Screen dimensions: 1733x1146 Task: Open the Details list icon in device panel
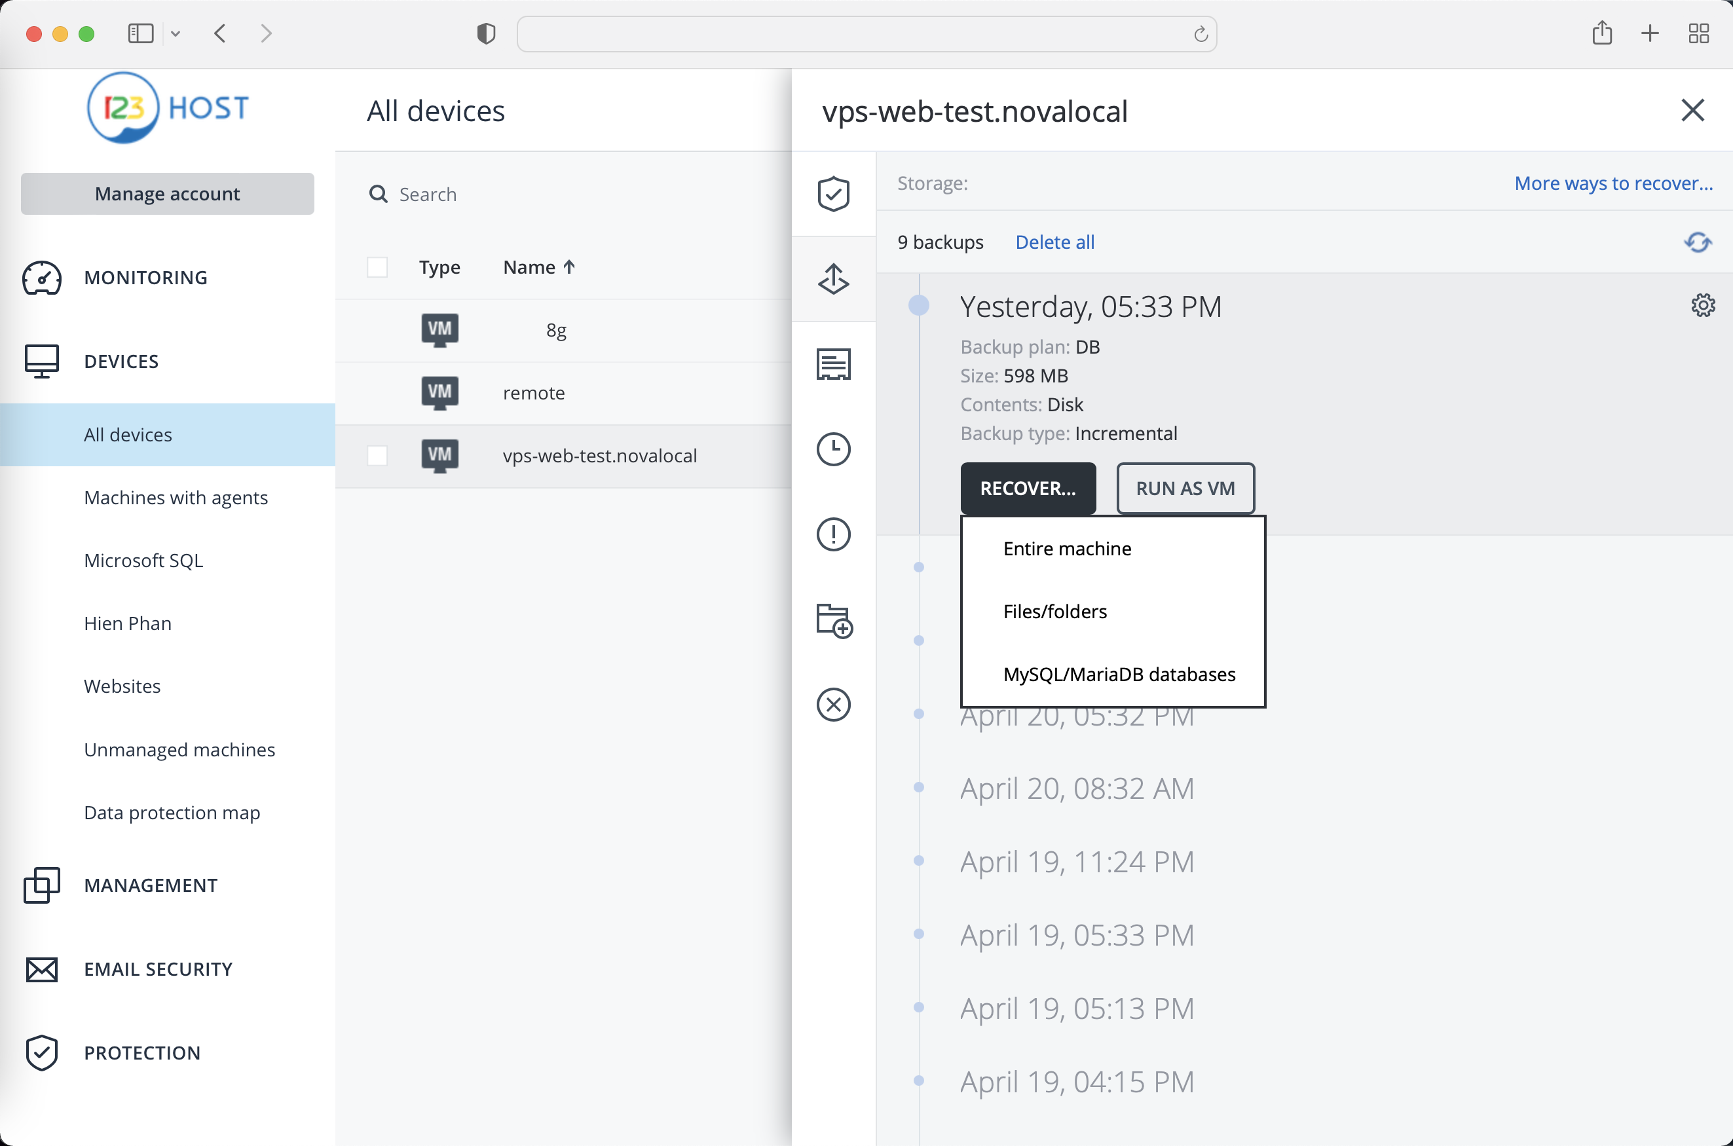pyautogui.click(x=833, y=363)
